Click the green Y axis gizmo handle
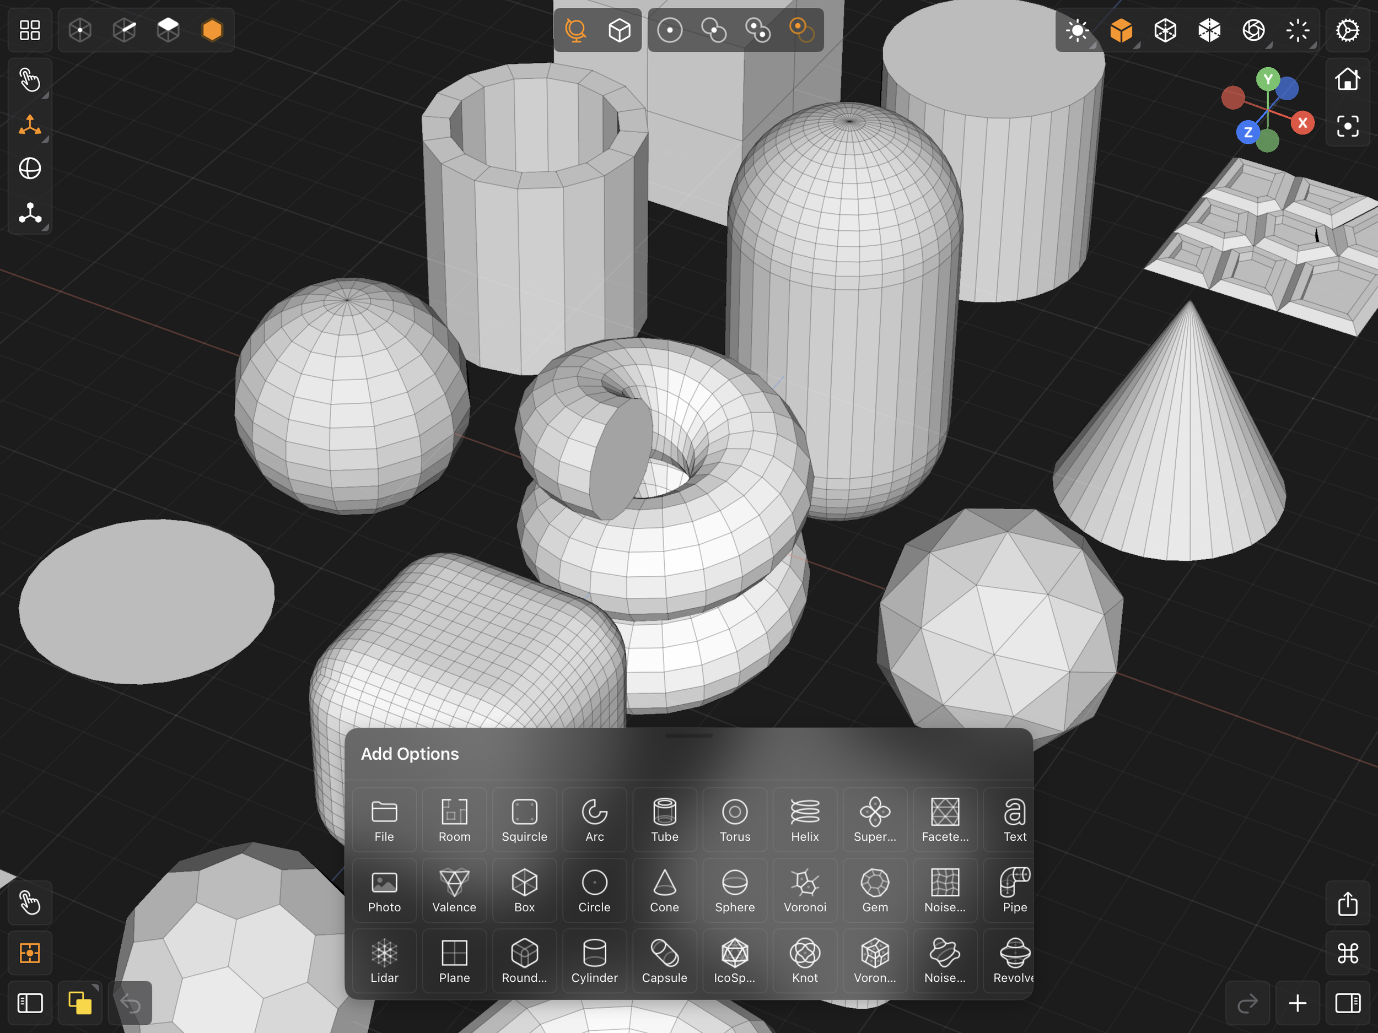The image size is (1378, 1033). pos(1267,79)
